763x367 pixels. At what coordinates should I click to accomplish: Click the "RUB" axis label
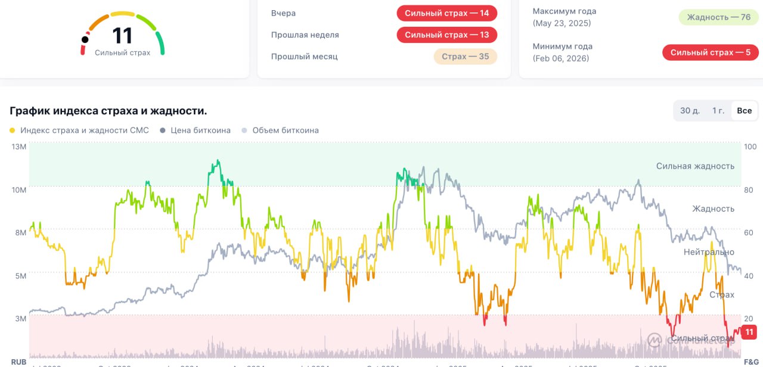click(x=18, y=362)
